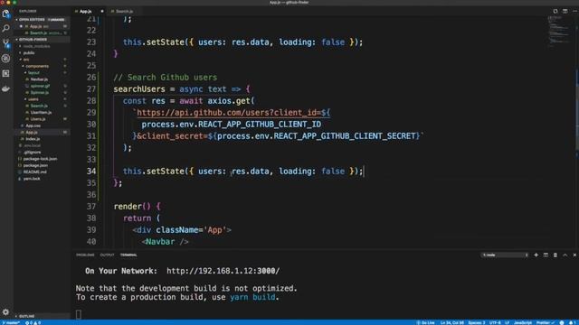Screen dimensions: 579x325
Task: Click the minimap code overview
Action: (x=559, y=32)
